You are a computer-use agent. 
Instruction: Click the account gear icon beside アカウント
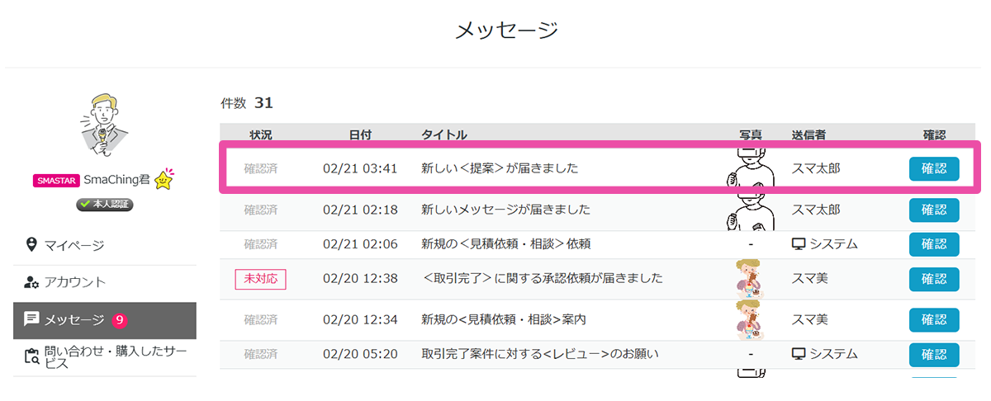click(32, 282)
